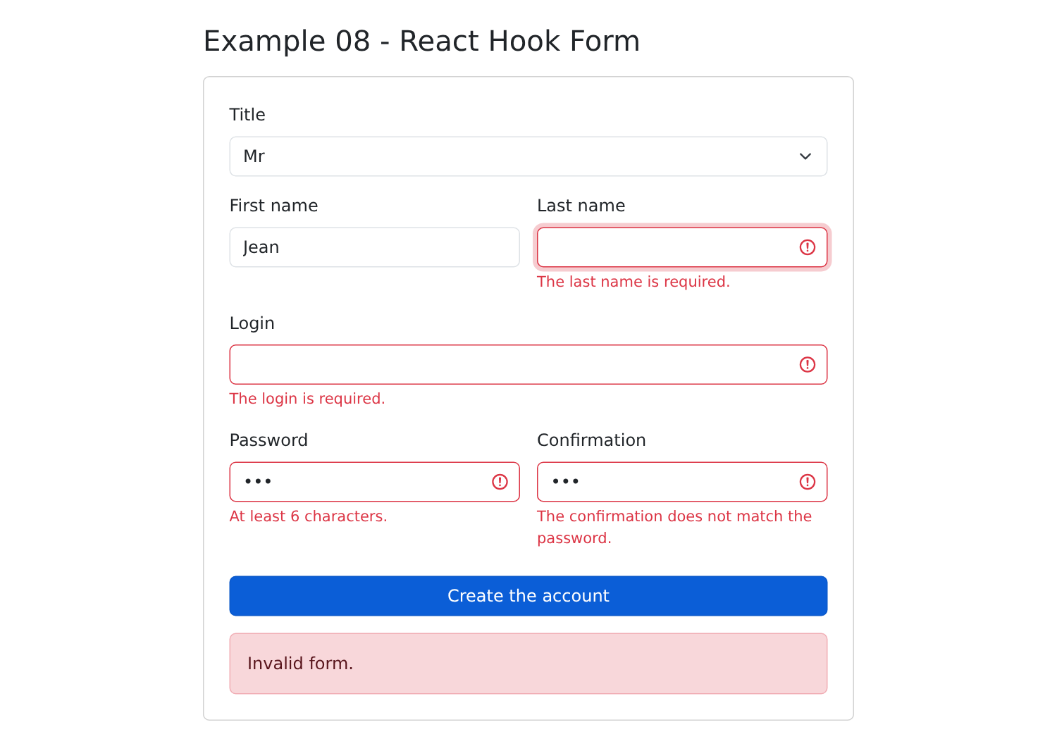The image size is (1057, 746).
Task: Click into the empty Last name field
Action: 682,247
